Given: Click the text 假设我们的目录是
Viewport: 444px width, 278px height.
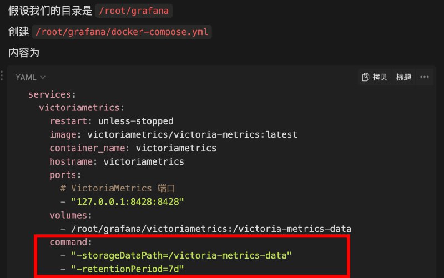Looking at the screenshot, I should [x=51, y=11].
